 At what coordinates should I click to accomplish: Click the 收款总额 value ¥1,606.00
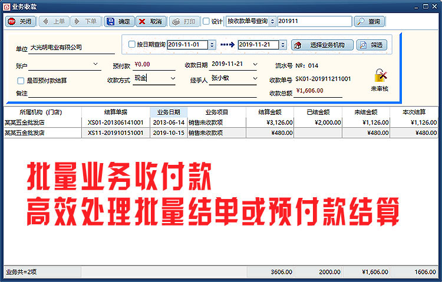tap(310, 91)
